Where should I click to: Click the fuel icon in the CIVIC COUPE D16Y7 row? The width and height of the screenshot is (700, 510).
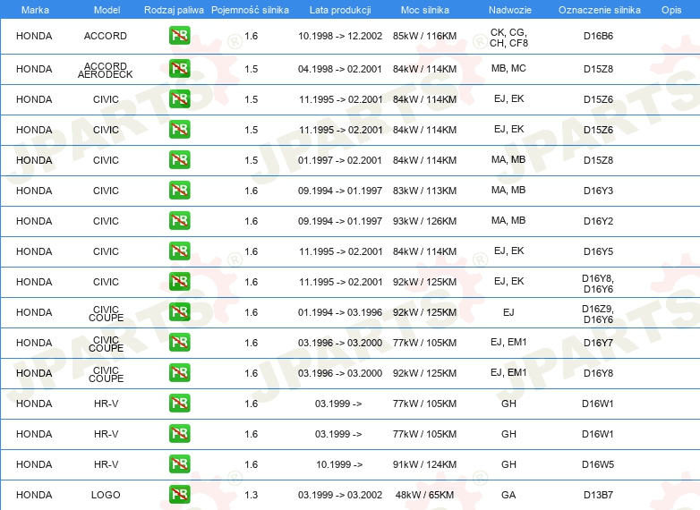coord(179,342)
